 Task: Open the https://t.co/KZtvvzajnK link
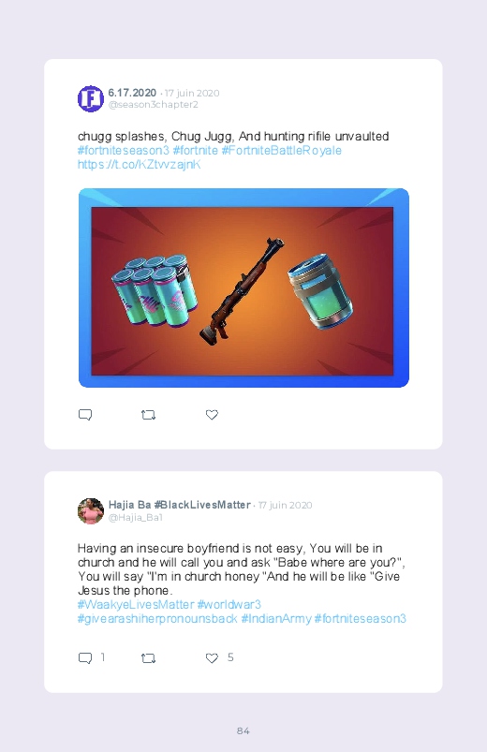pos(140,165)
